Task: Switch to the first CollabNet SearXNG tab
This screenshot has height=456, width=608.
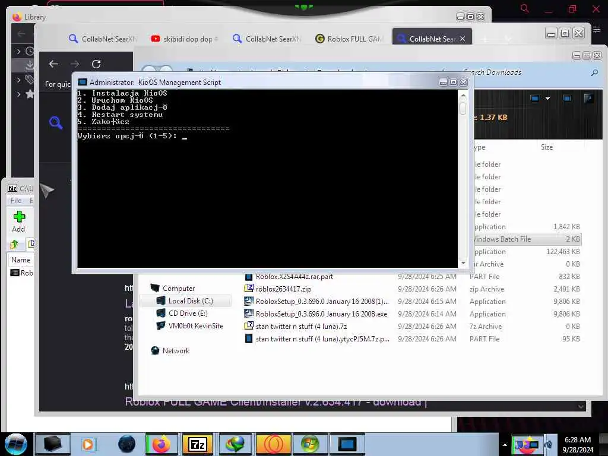Action: point(103,39)
